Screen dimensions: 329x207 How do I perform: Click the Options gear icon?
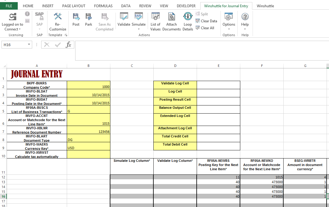(229, 16)
